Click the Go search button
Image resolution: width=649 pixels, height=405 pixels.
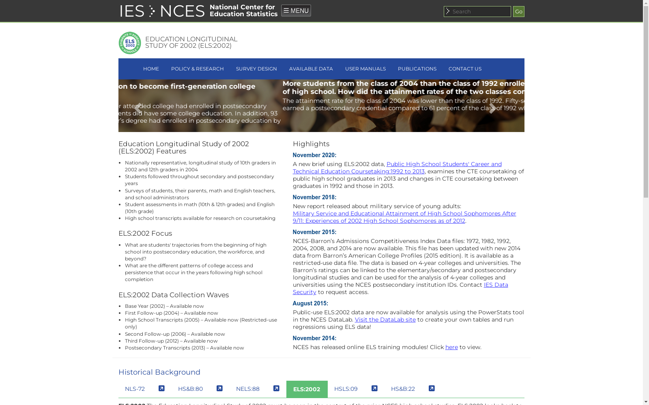click(518, 11)
